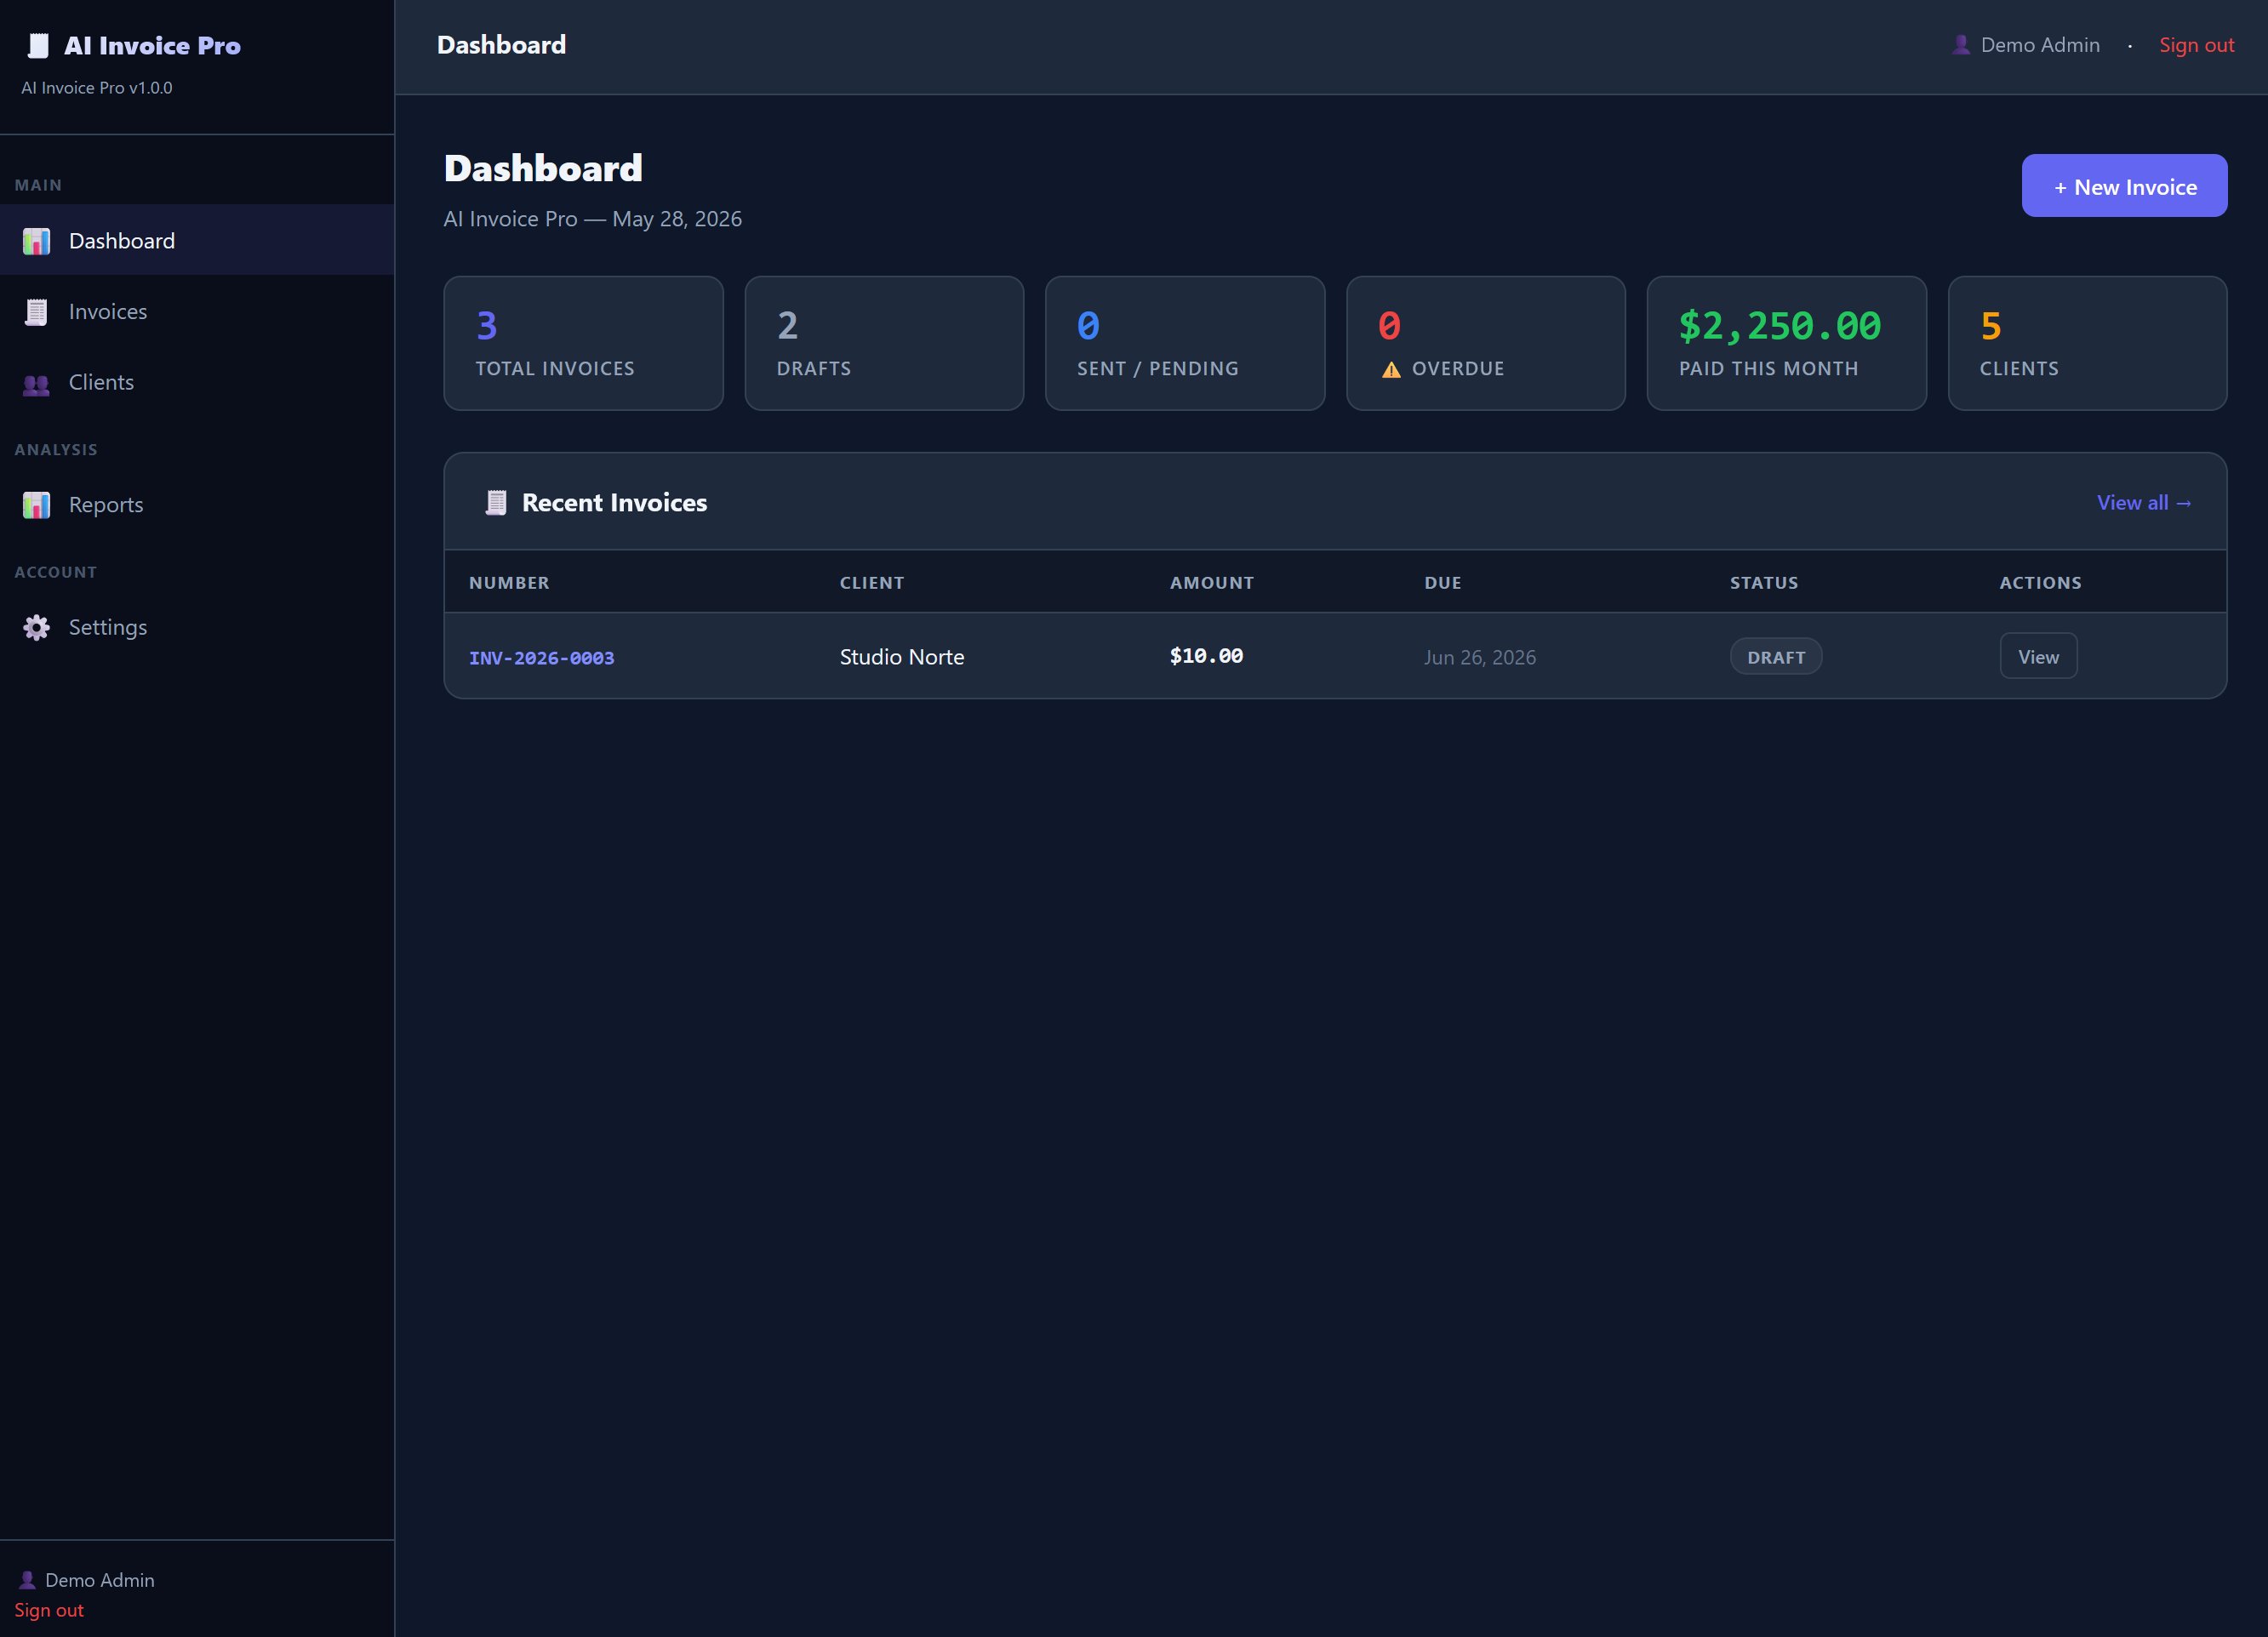2268x1637 pixels.
Task: Select the Sent / Pending stat card
Action: (x=1185, y=343)
